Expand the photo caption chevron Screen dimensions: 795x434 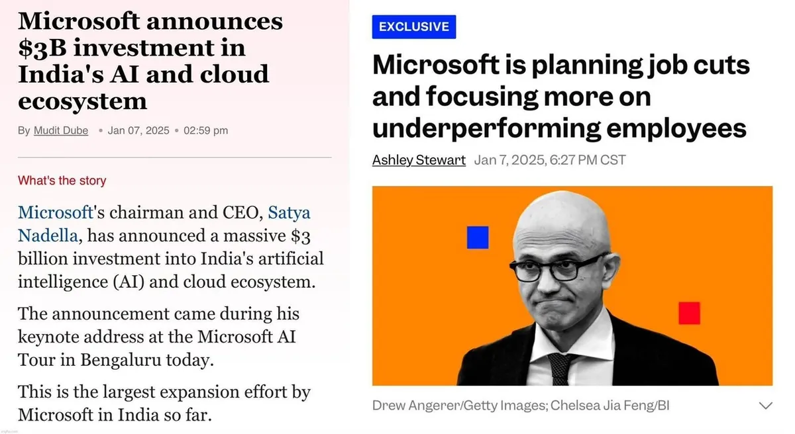coord(765,405)
